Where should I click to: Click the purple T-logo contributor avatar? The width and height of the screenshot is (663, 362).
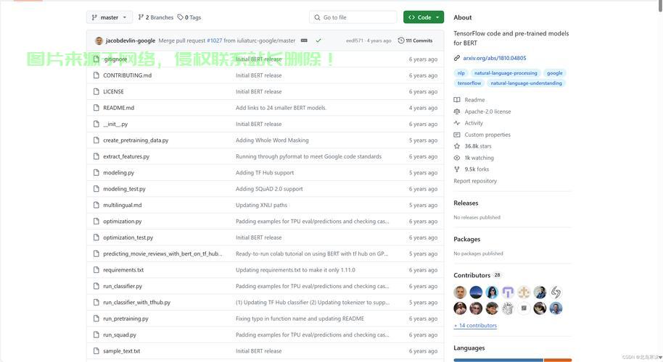tap(508, 292)
